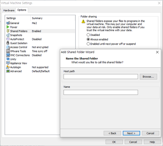
Task: Select the Appliance View row label
Action: click(x=18, y=63)
